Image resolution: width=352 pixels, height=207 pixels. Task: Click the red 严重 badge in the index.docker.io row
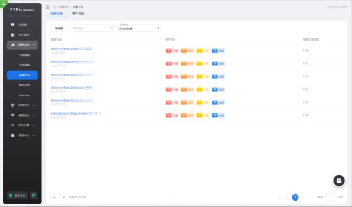[172, 115]
